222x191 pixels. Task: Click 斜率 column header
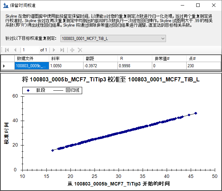tap(66, 59)
